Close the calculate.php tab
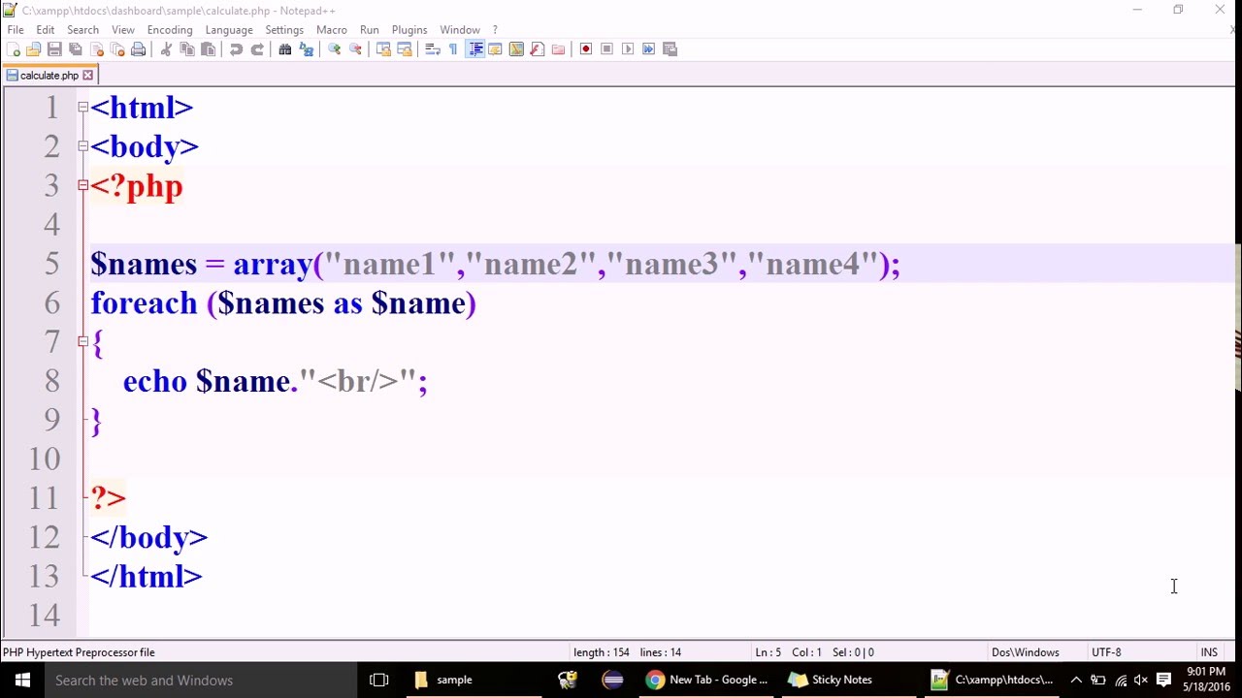The width and height of the screenshot is (1242, 698). pos(87,76)
